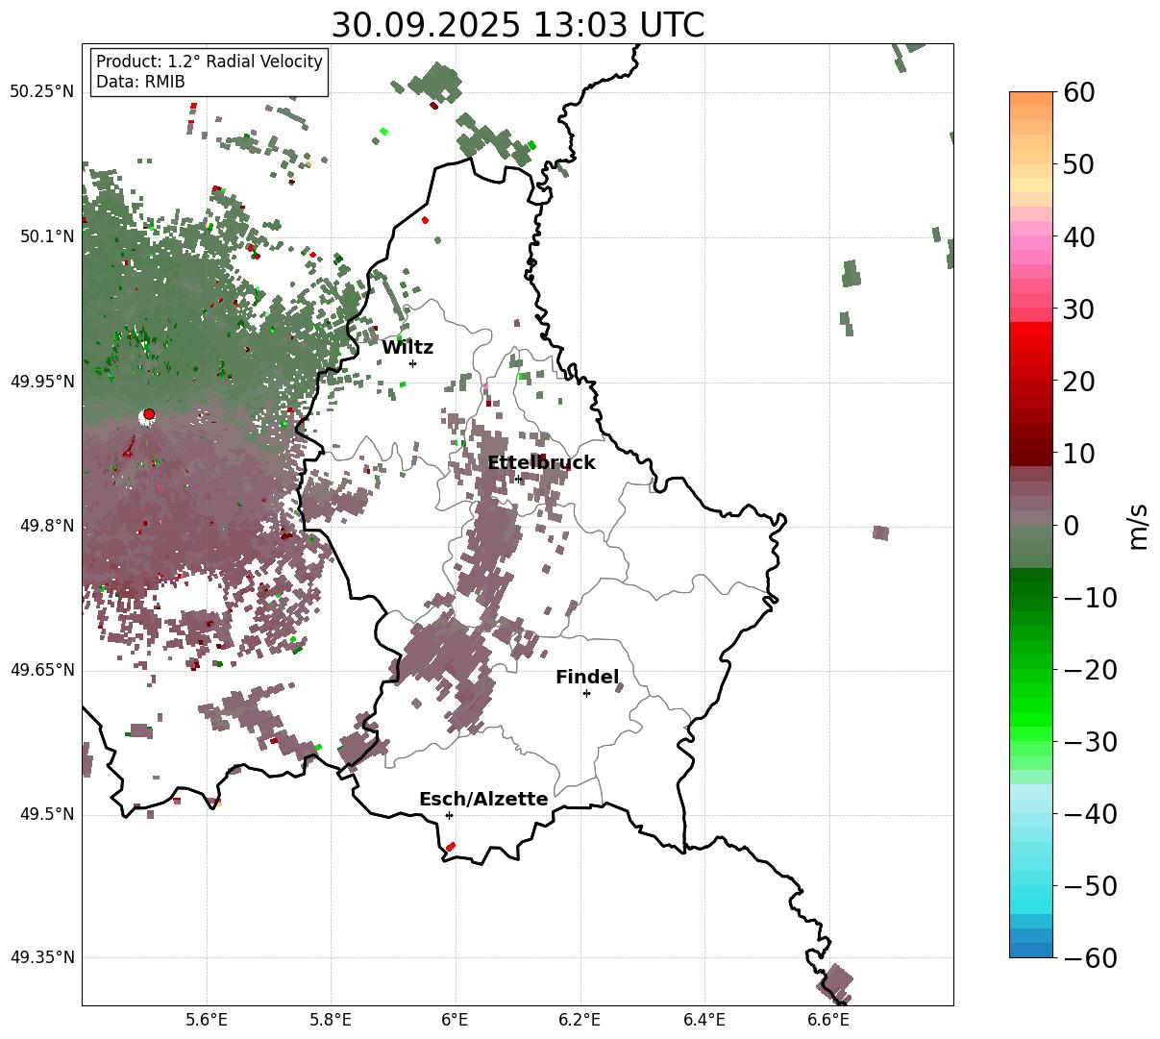1160x1039 pixels.
Task: Select the Ettelbruck city label
Action: pyautogui.click(x=541, y=463)
